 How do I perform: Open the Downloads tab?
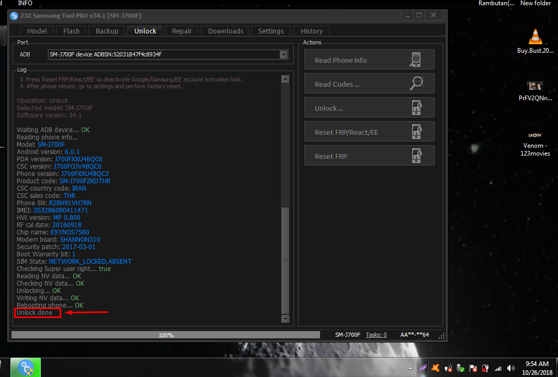pyautogui.click(x=225, y=31)
